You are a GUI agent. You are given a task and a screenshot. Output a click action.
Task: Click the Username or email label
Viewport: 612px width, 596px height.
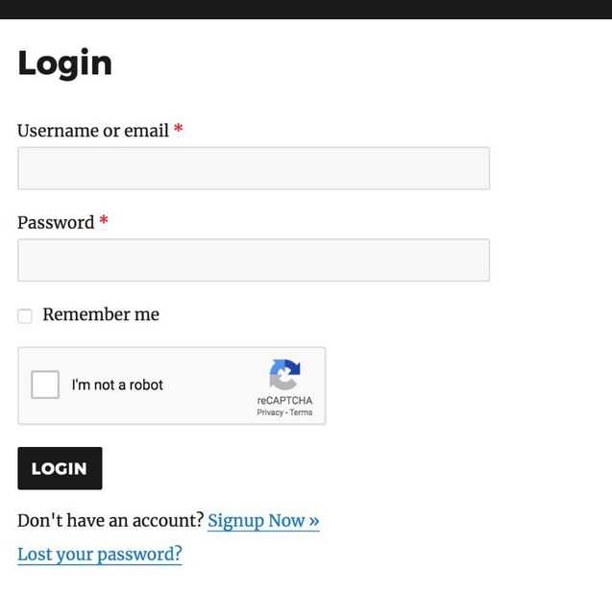pyautogui.click(x=92, y=131)
